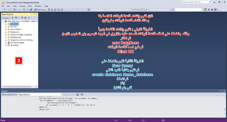
Task: Expand the Security node
Action: click(6, 27)
